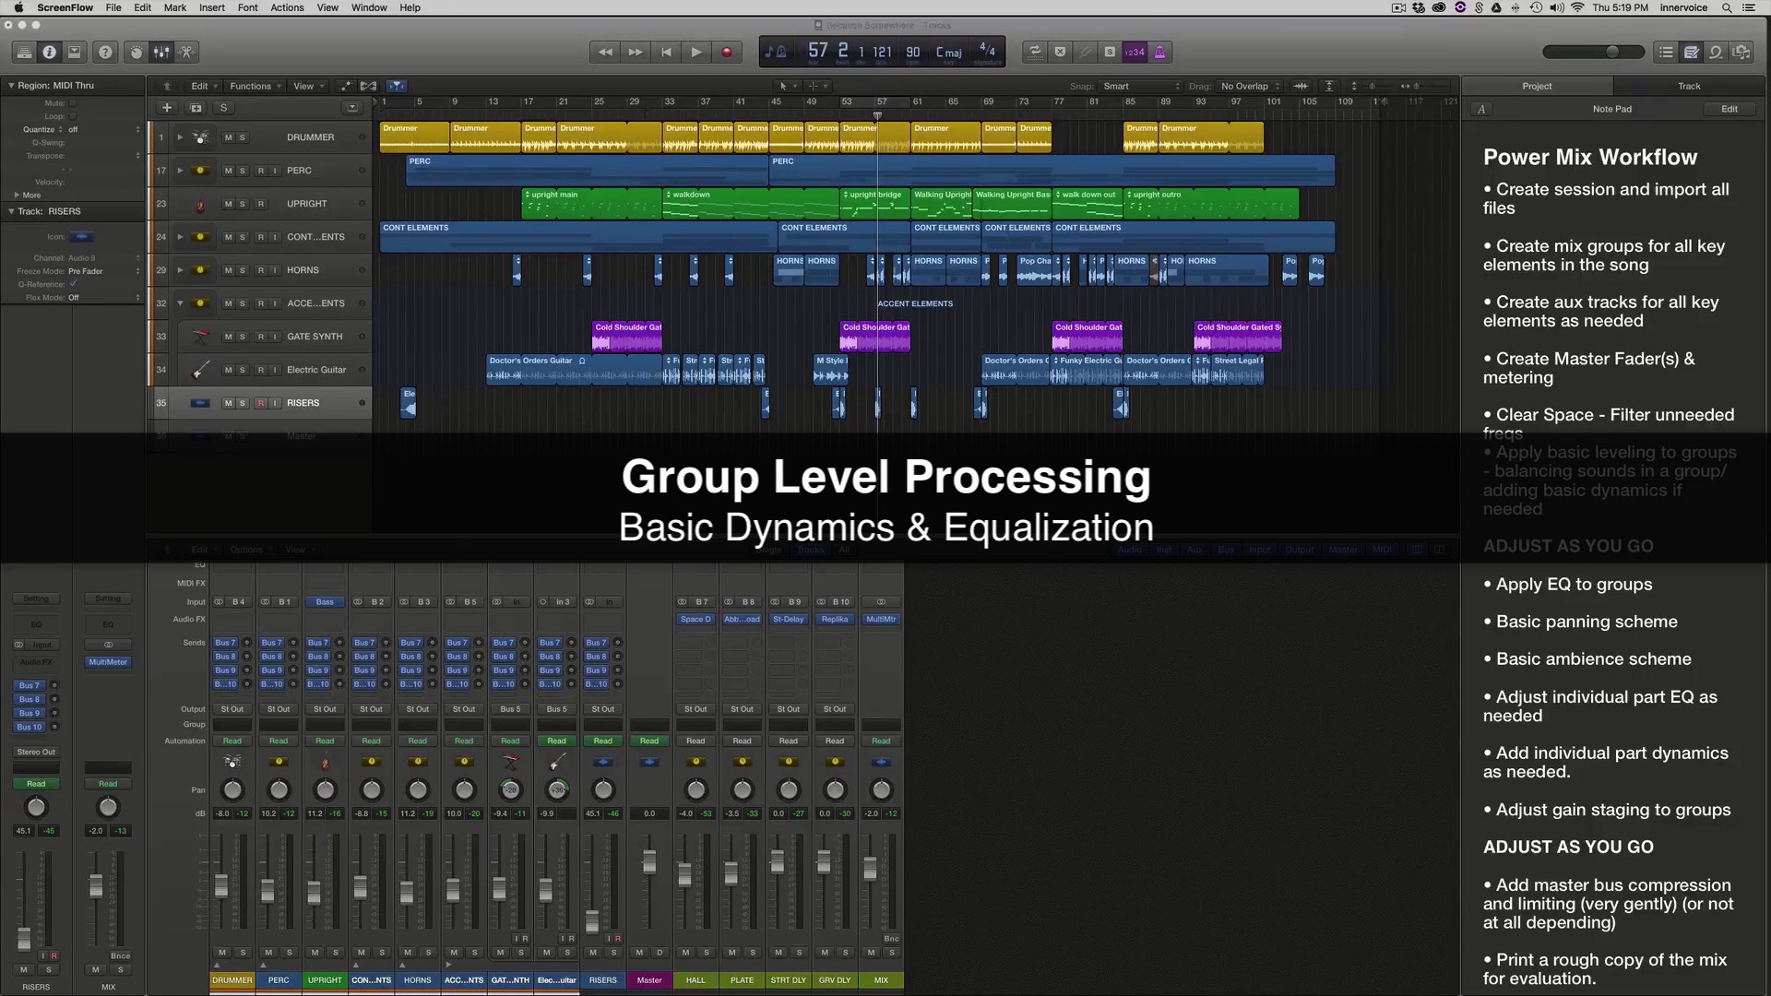Click the master volume slider knob
This screenshot has width=1771, height=996.
(x=1612, y=53)
